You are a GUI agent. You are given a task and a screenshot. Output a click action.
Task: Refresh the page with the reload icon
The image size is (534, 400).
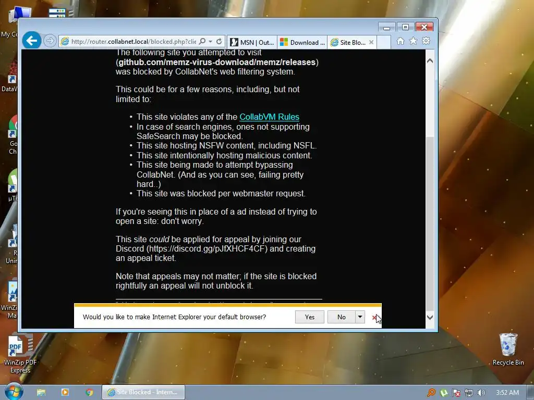pos(219,41)
